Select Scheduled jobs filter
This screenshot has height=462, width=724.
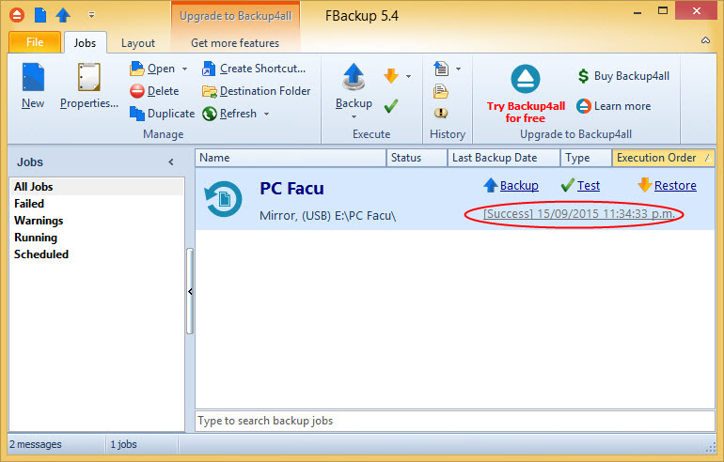coord(97,254)
